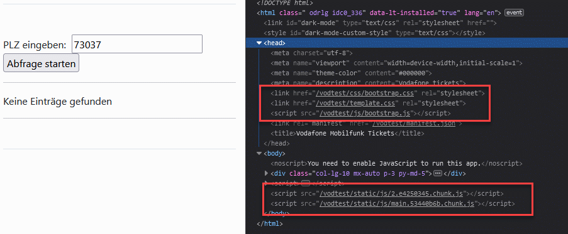Open the /vodtest/css/bootstrap.css link

click(365, 93)
